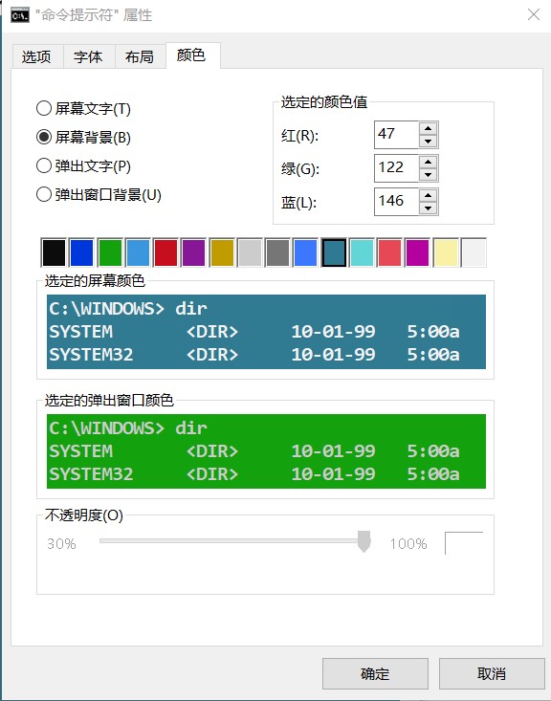551x701 pixels.
Task: Click the 红(R) value field
Action: (x=396, y=135)
